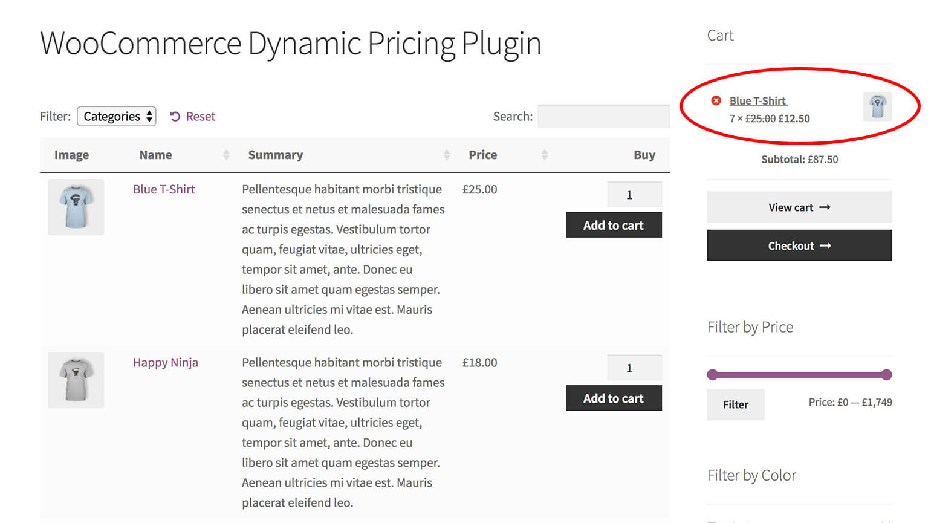Expand the Filter by Color section
Image resolution: width=931 pixels, height=523 pixels.
pyautogui.click(x=752, y=476)
